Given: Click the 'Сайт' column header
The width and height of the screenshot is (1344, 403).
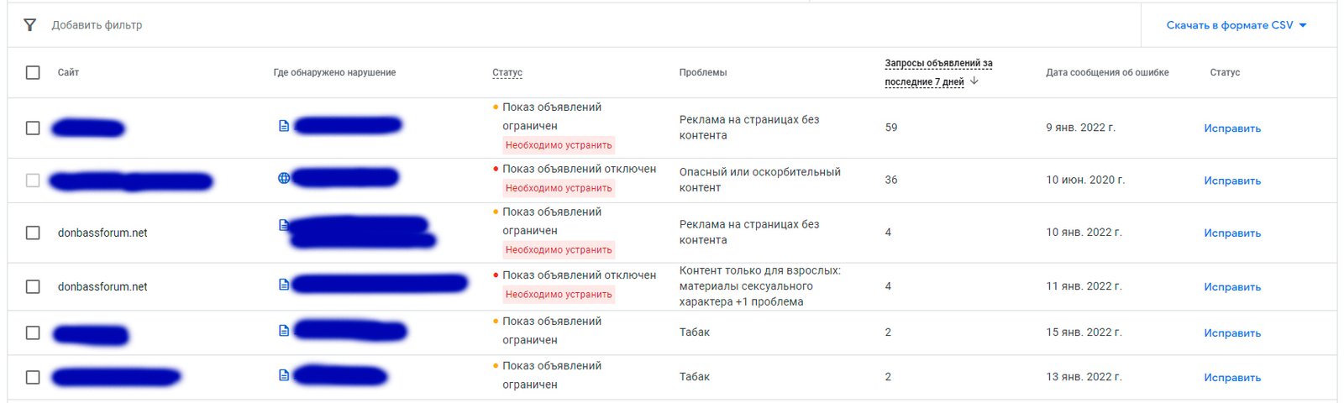Looking at the screenshot, I should pyautogui.click(x=68, y=73).
